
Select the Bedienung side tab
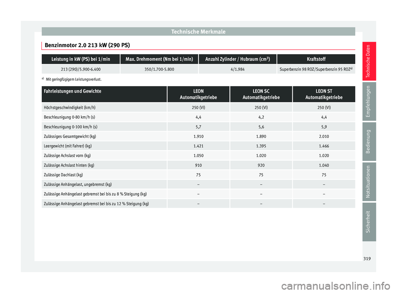[x=369, y=142]
